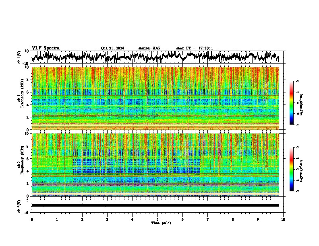Click the ch.1 color bar log(PSD) caption
The width and height of the screenshot is (319, 246).
[x=302, y=105]
